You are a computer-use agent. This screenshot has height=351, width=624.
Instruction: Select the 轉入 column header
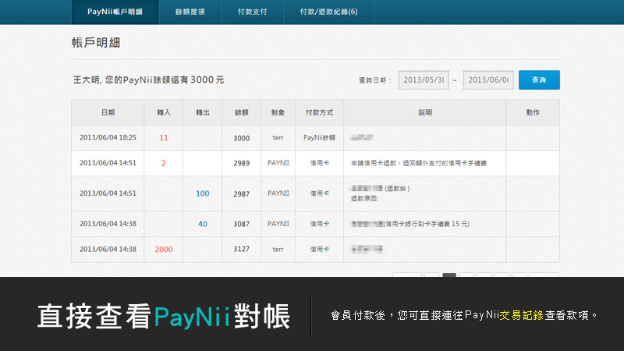tap(163, 113)
